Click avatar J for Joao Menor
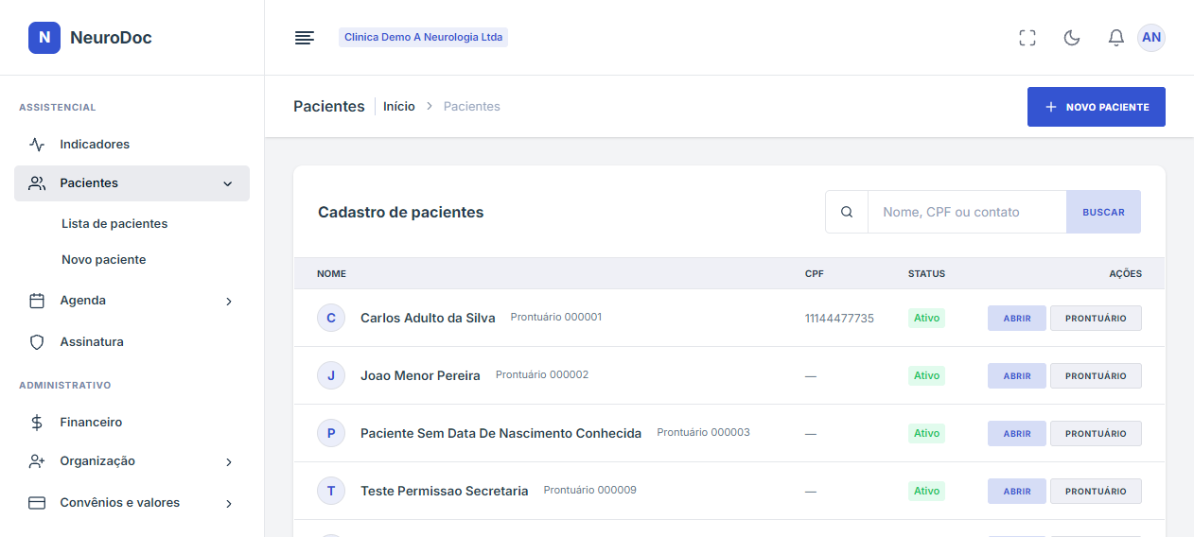The width and height of the screenshot is (1194, 537). coord(331,375)
